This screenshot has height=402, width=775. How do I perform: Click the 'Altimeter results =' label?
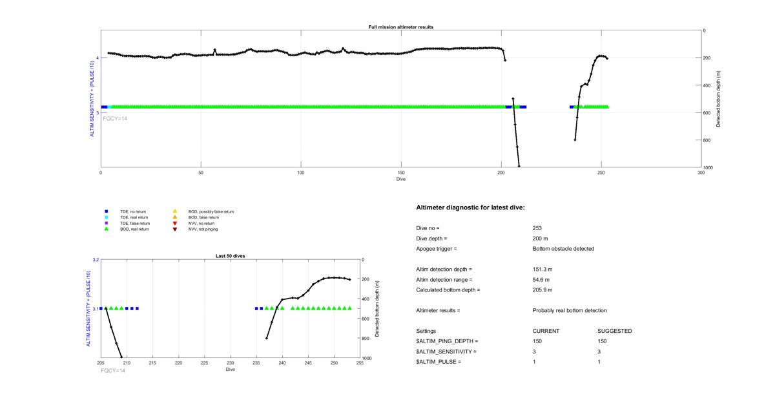click(x=439, y=311)
